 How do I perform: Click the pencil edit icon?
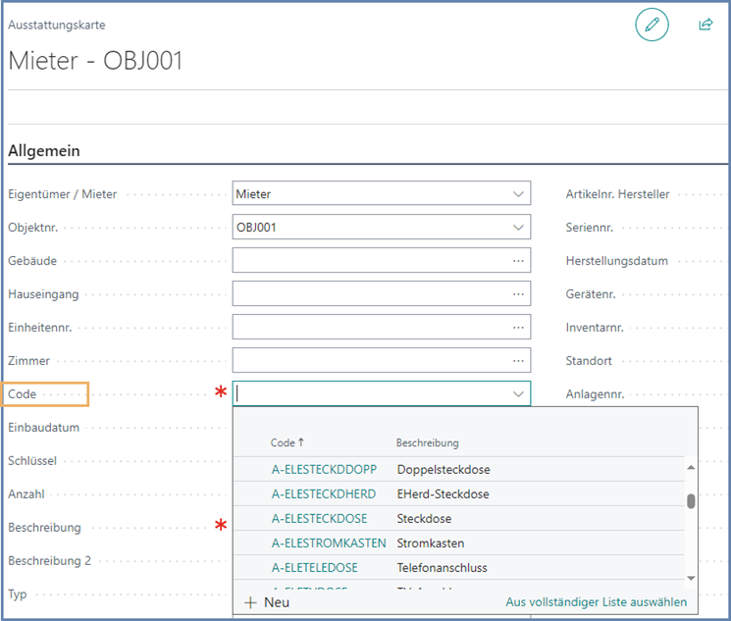pyautogui.click(x=652, y=25)
